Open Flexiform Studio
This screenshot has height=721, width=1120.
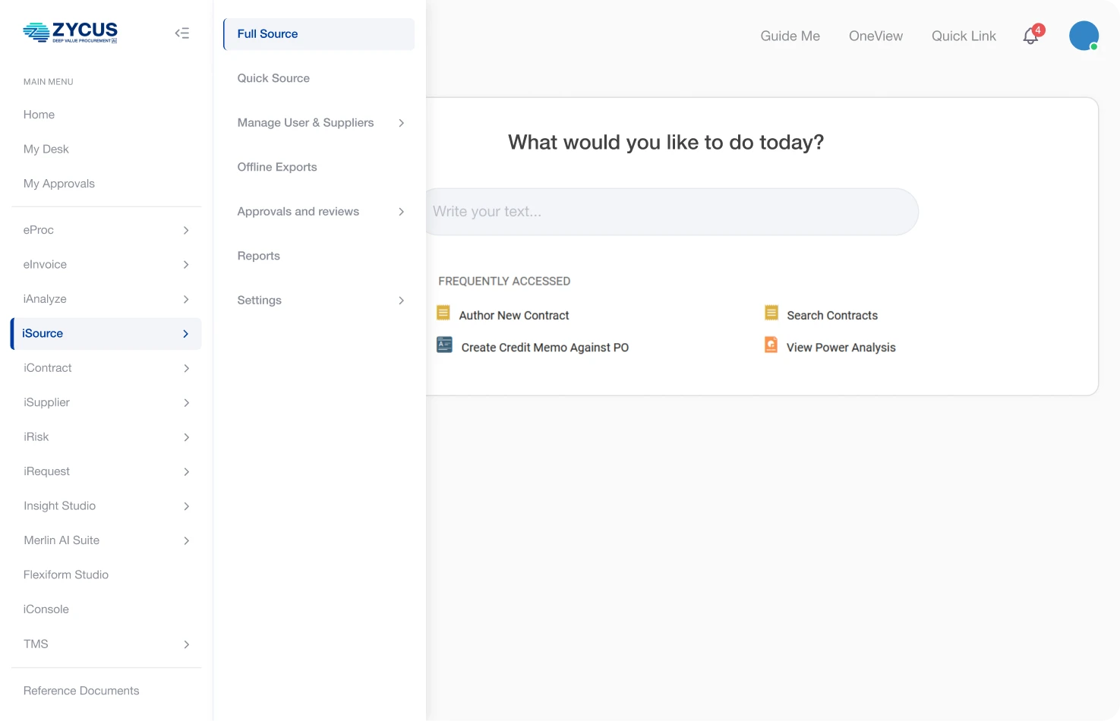pos(65,575)
